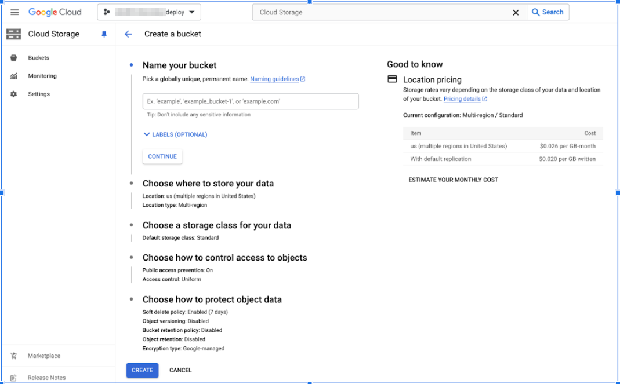
Task: Click the Marketplace cart icon
Action: point(14,356)
